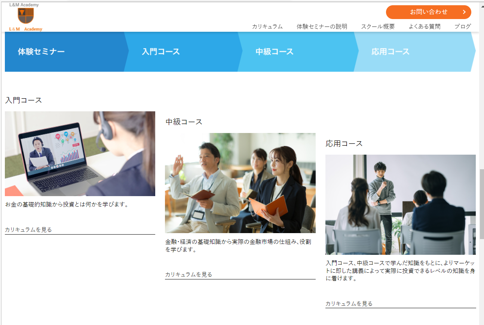This screenshot has width=484, height=325.
Task: Open カリキュラムを見る link under 応用コース
Action: [x=349, y=304]
